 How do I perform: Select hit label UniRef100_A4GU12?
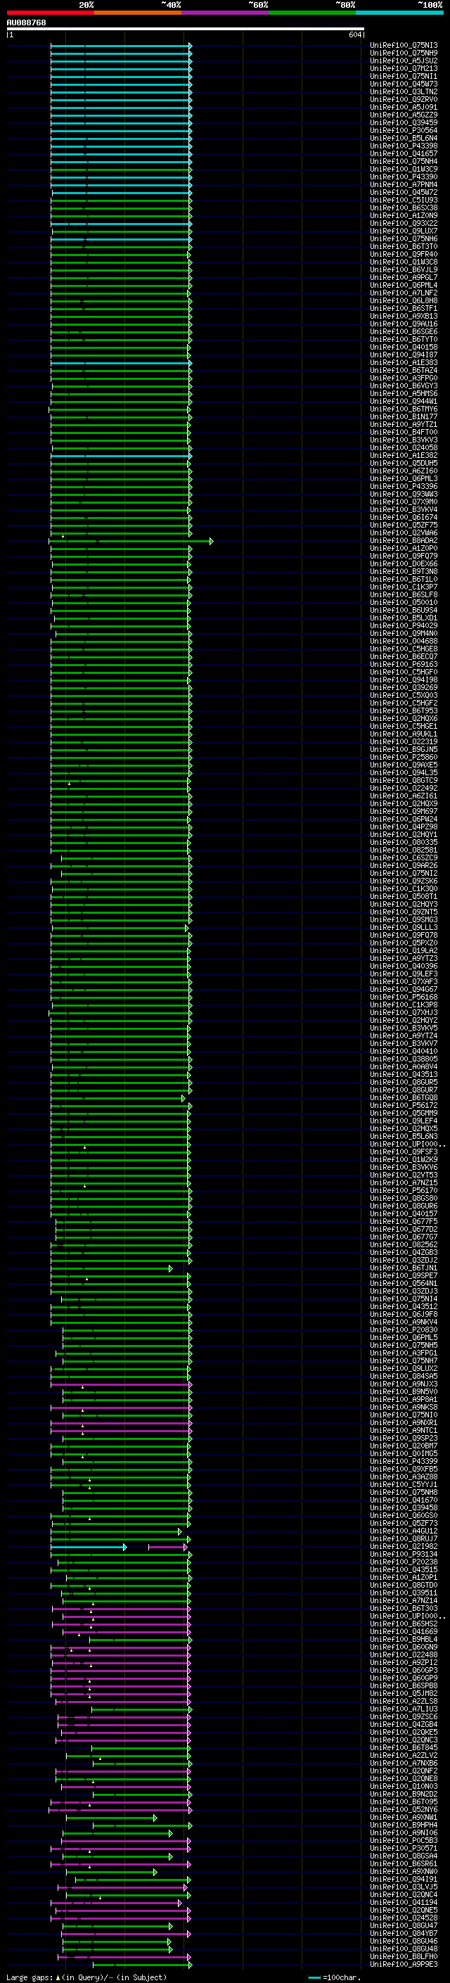pyautogui.click(x=404, y=1531)
